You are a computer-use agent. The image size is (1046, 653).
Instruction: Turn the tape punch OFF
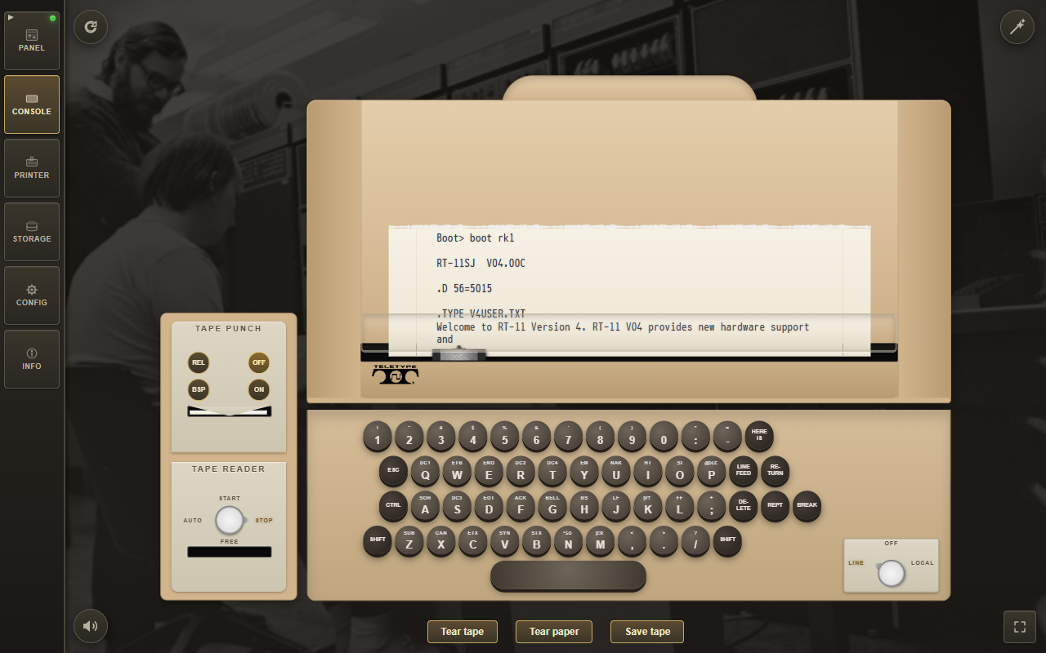point(259,363)
